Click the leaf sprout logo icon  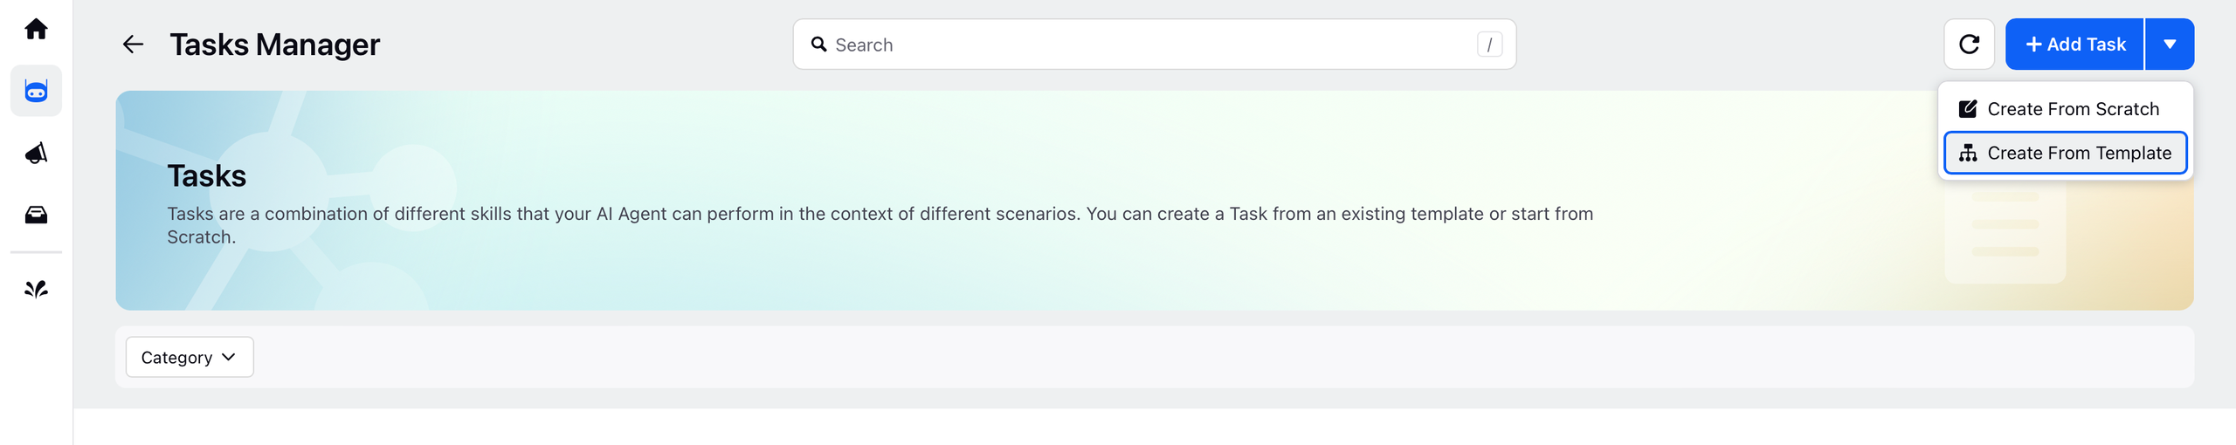[x=36, y=289]
